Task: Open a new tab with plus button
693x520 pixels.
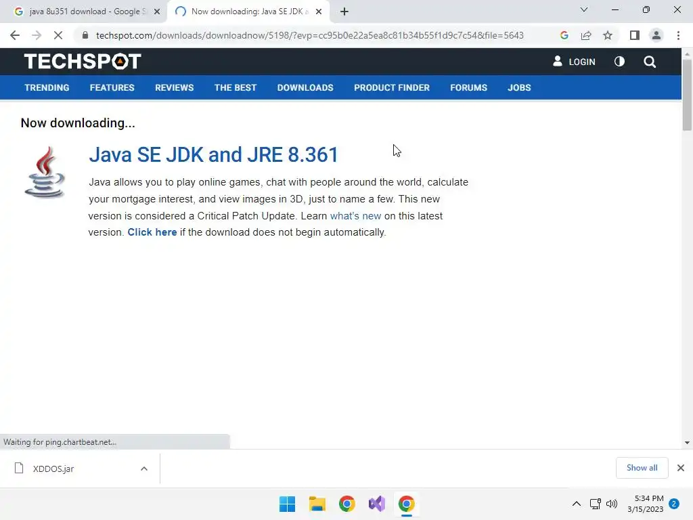Action: 344,12
